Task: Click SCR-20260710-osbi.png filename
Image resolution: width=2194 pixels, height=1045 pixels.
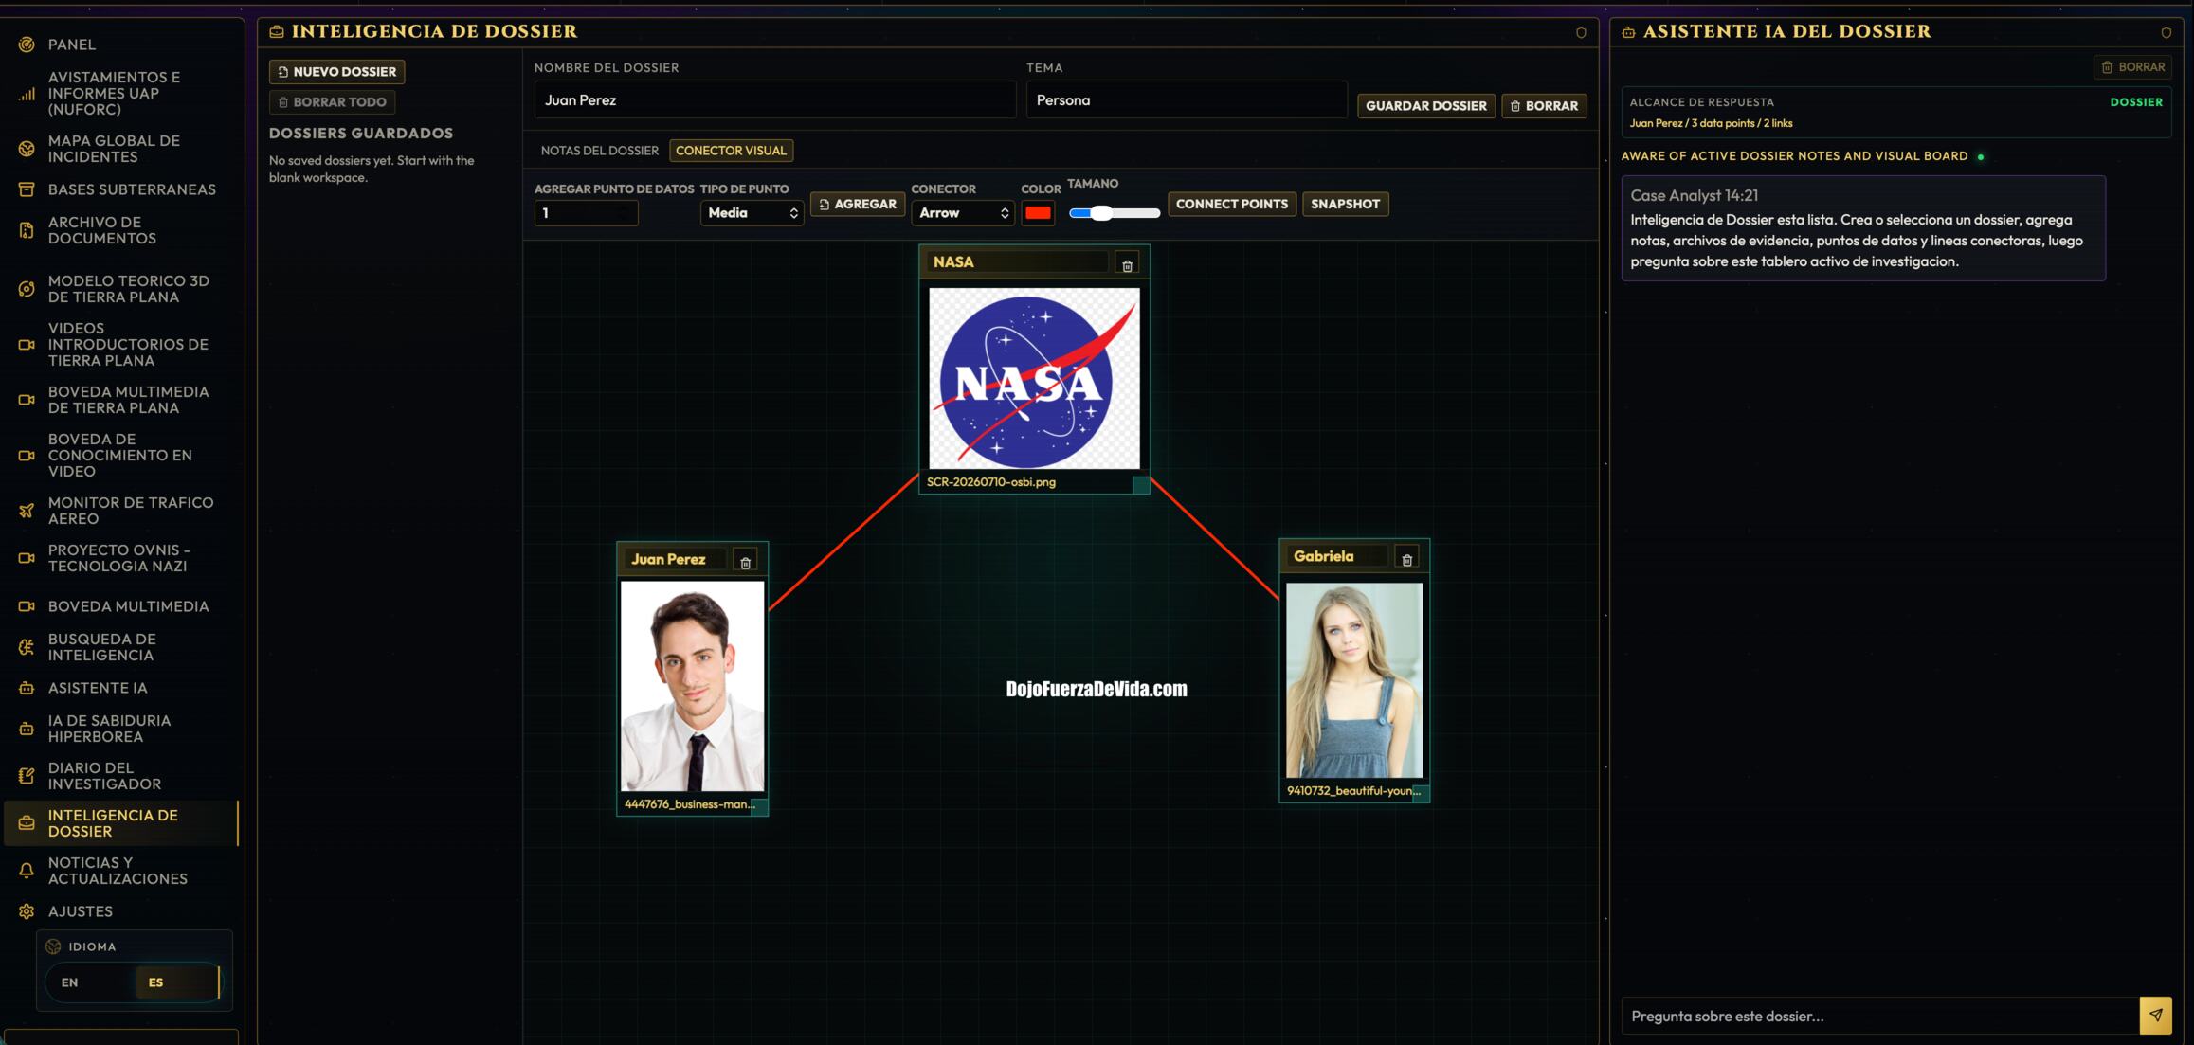Action: [x=991, y=482]
